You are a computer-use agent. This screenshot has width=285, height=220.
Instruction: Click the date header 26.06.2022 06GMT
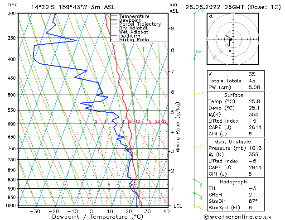pos(214,7)
